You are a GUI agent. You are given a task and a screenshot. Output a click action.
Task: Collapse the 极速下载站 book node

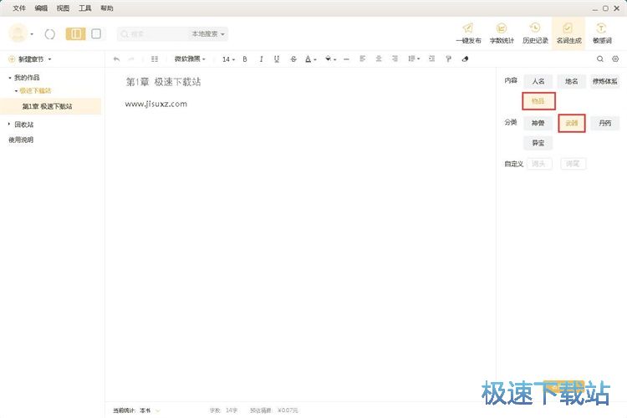pos(16,91)
